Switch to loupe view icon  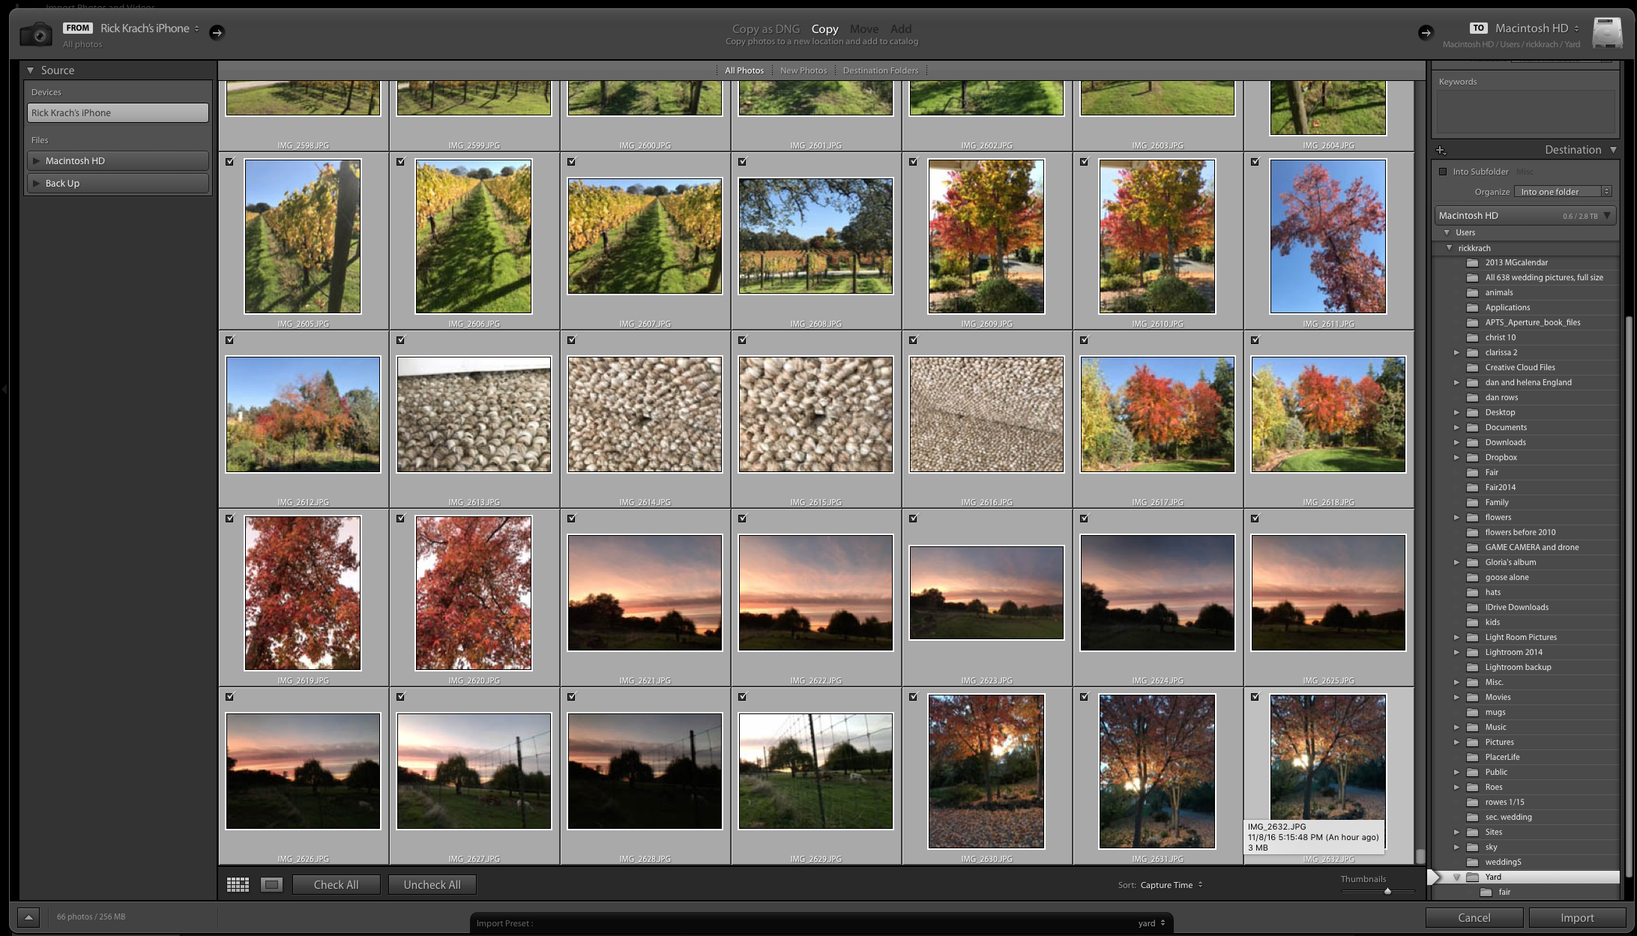271,885
